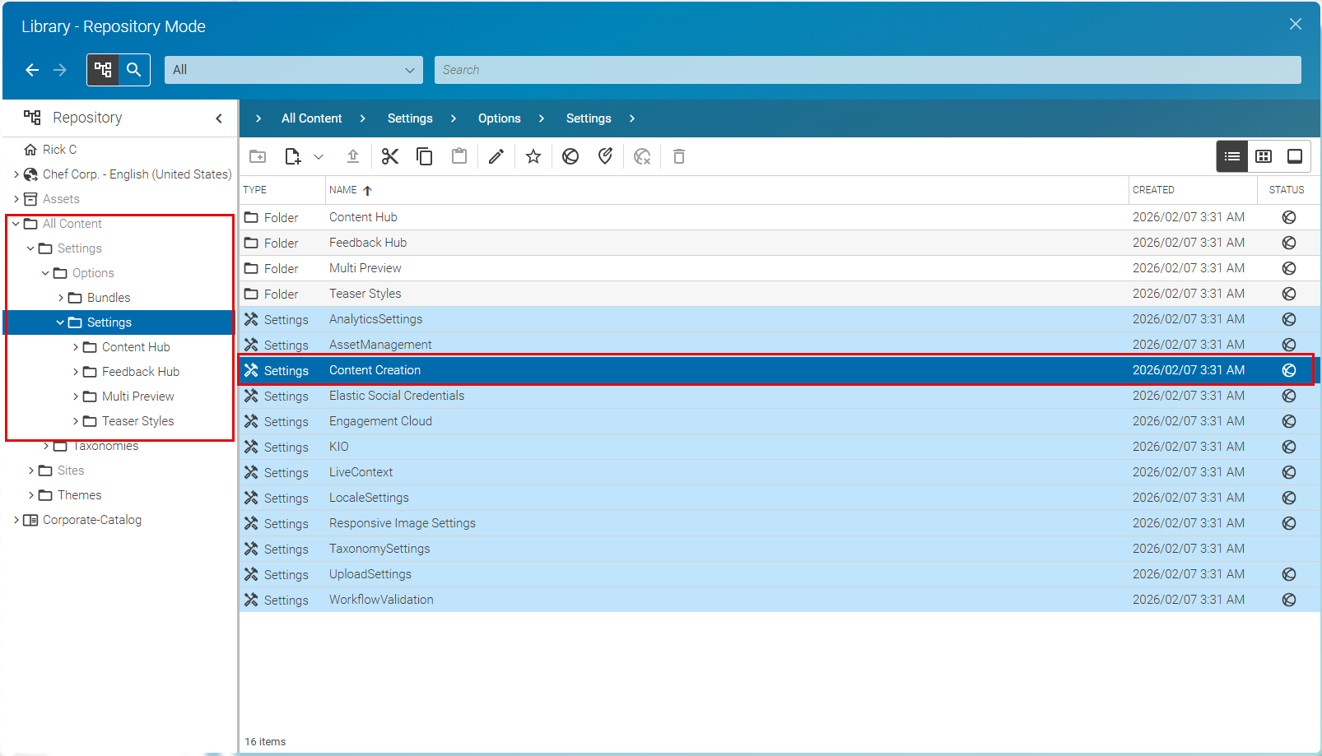This screenshot has height=756, width=1322.
Task: Open the repository tree search icon in header
Action: click(x=134, y=70)
